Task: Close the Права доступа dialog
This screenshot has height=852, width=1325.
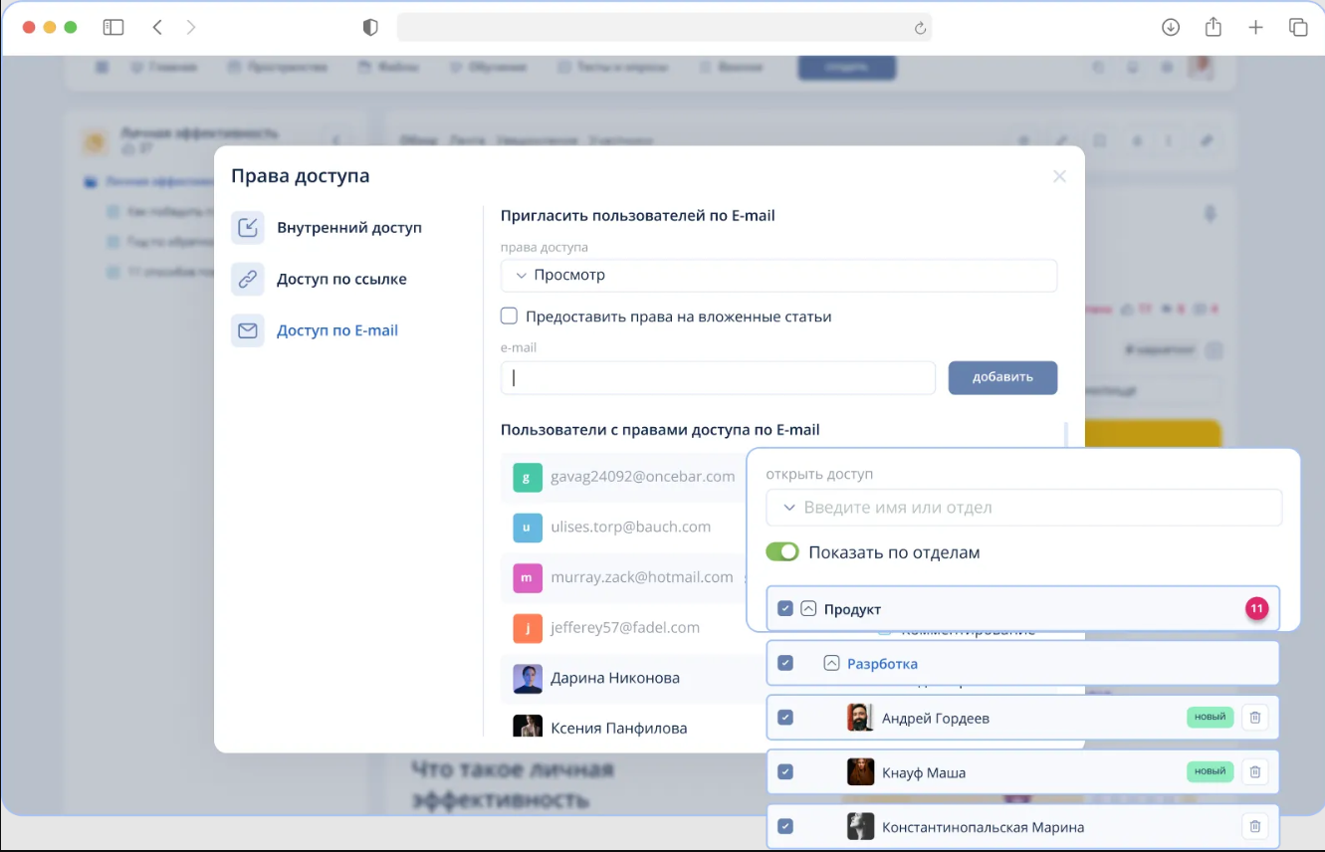Action: pyautogui.click(x=1059, y=176)
